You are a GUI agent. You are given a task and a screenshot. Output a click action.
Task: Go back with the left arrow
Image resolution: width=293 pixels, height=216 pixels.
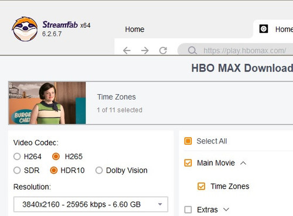coord(127,50)
